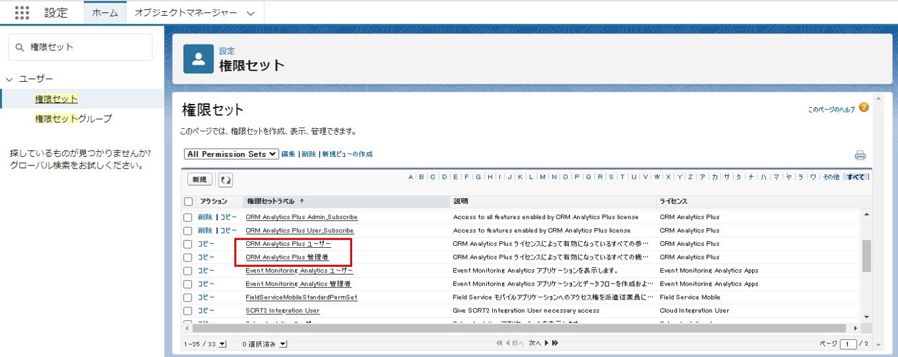Open the App Launcher grid icon

(x=22, y=12)
